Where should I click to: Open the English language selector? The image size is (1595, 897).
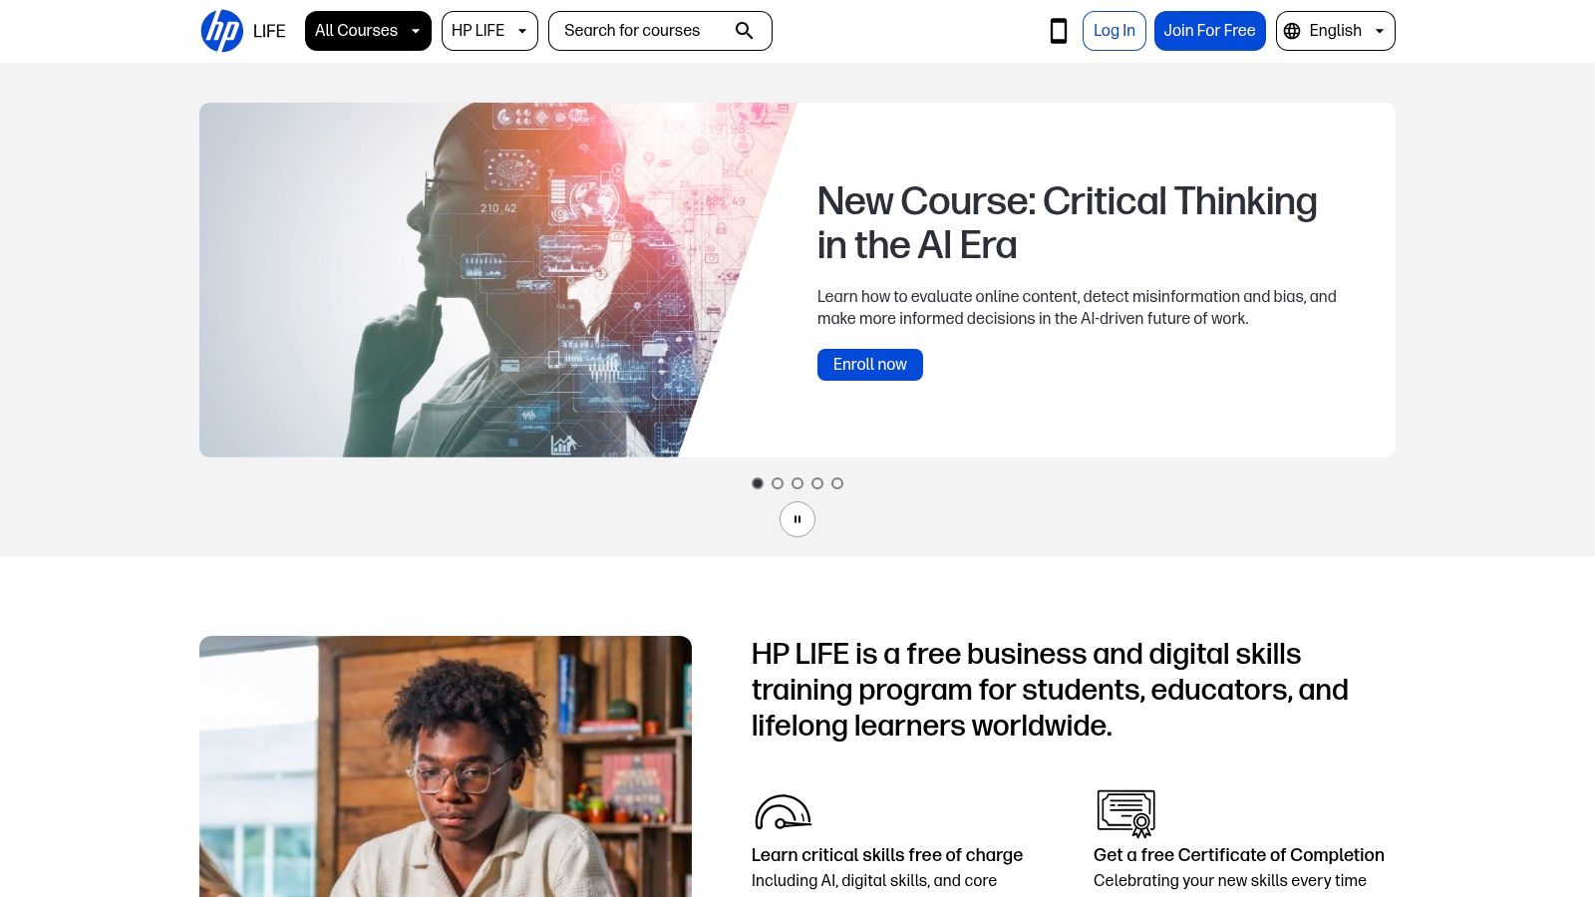coord(1336,31)
